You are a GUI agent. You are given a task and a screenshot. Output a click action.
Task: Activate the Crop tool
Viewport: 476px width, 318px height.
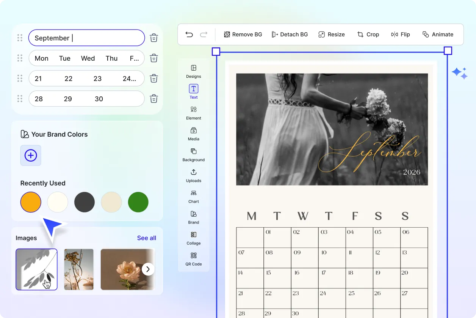coord(368,35)
